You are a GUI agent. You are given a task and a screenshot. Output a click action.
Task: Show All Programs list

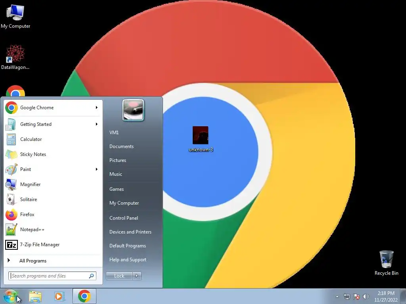53,260
